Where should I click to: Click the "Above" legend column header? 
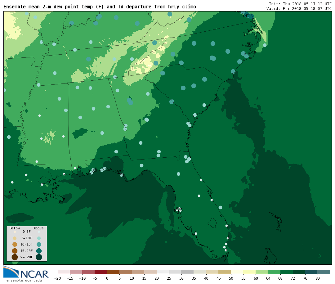(38, 228)
